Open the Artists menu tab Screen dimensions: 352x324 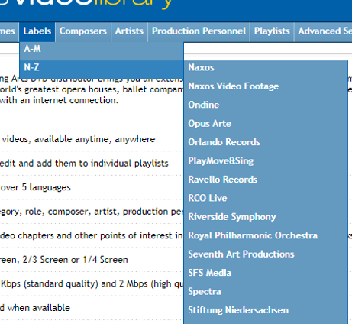(129, 31)
